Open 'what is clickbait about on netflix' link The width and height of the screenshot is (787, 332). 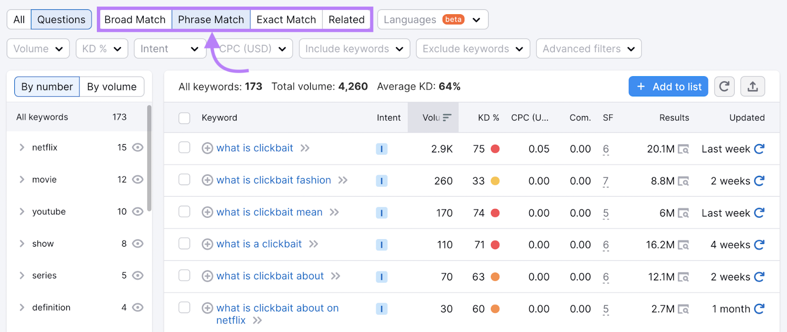pyautogui.click(x=277, y=308)
